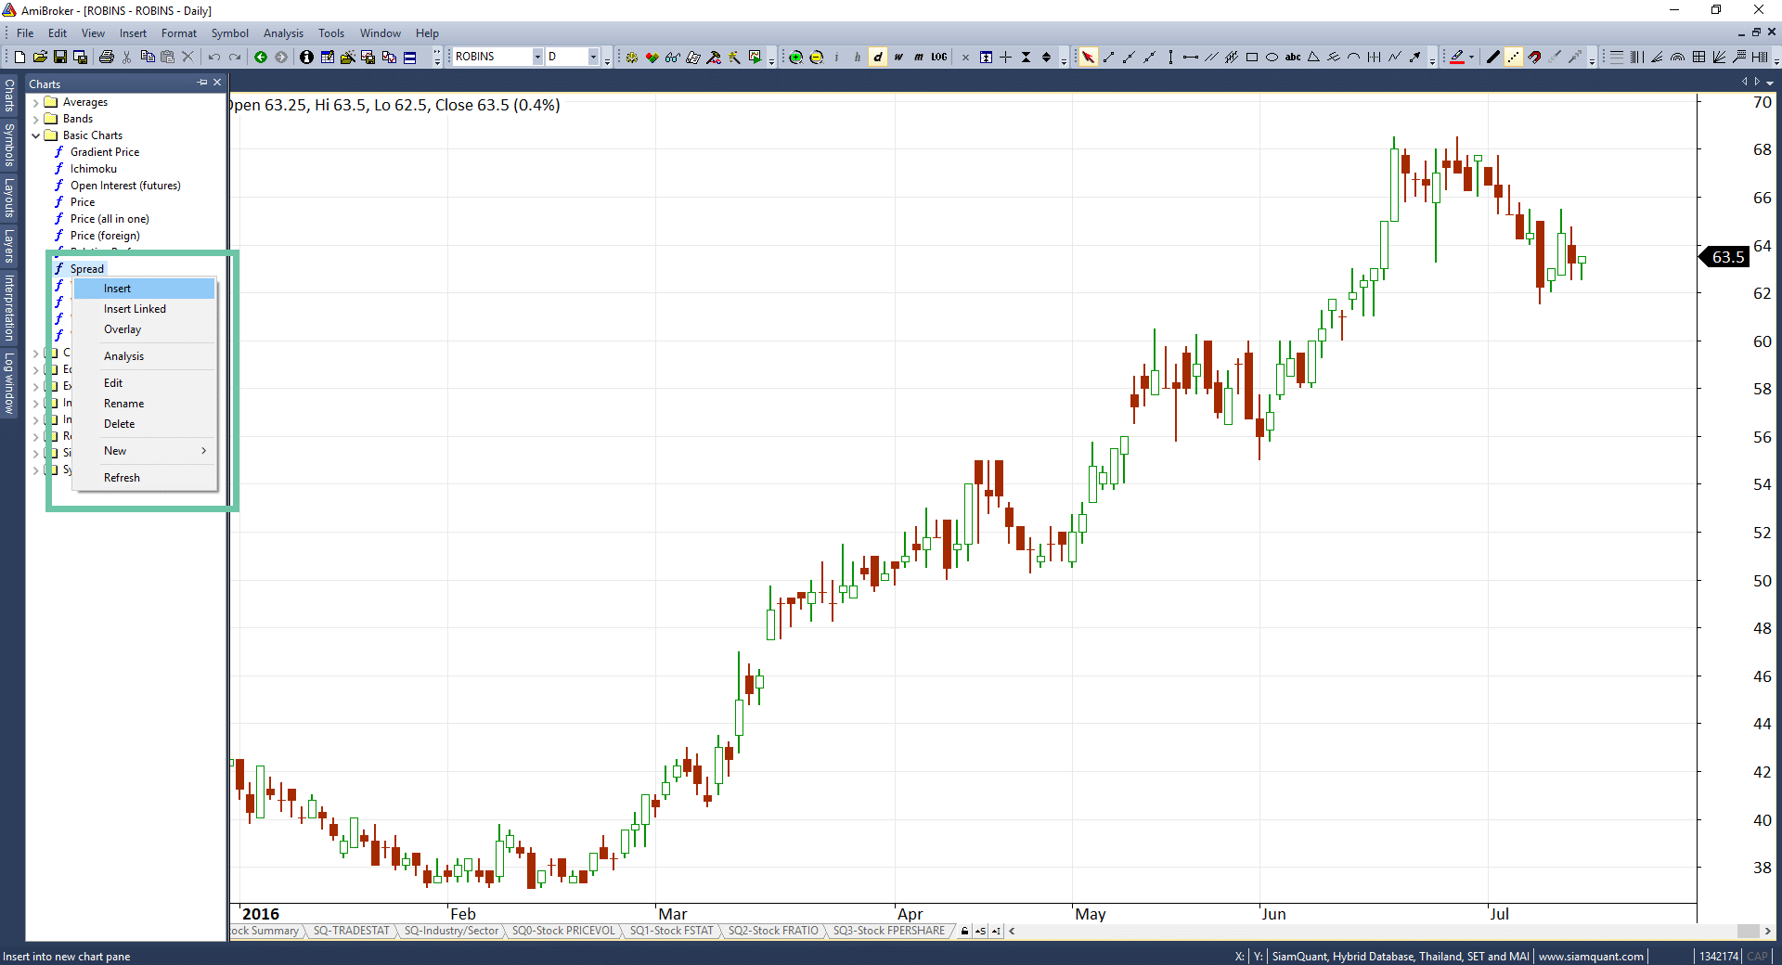Expand the Averages folder in Charts tree
This screenshot has height=965, width=1782.
[36, 102]
